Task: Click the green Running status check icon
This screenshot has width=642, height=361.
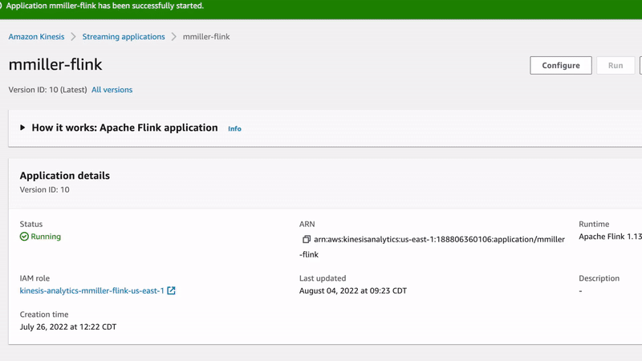Action: click(24, 237)
